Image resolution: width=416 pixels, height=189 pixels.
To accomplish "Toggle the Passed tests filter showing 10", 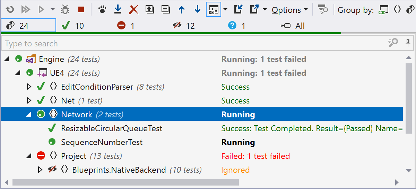I will 72,26.
